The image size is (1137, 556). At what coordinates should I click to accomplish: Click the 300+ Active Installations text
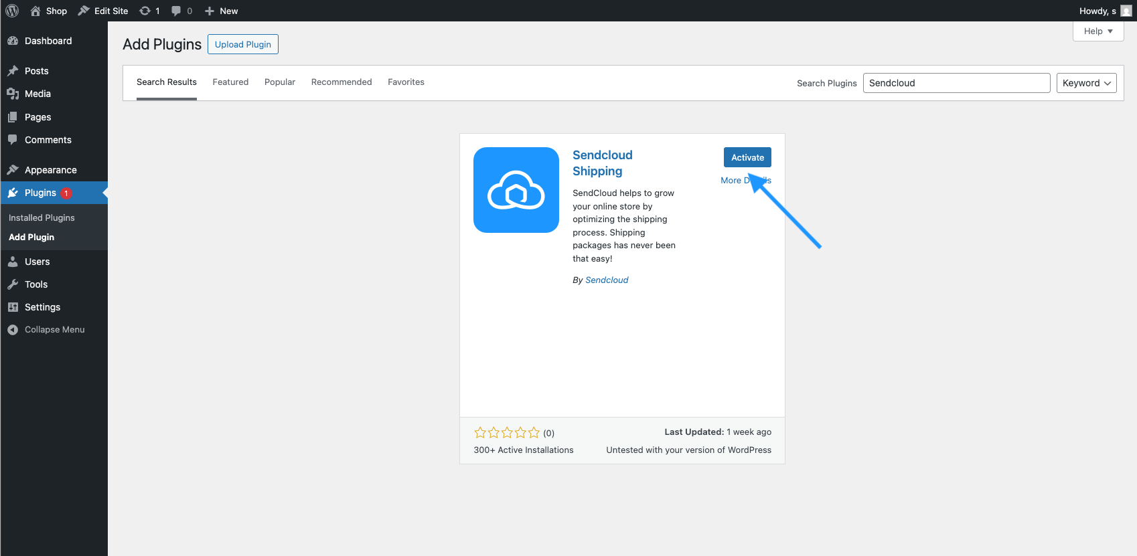click(524, 450)
